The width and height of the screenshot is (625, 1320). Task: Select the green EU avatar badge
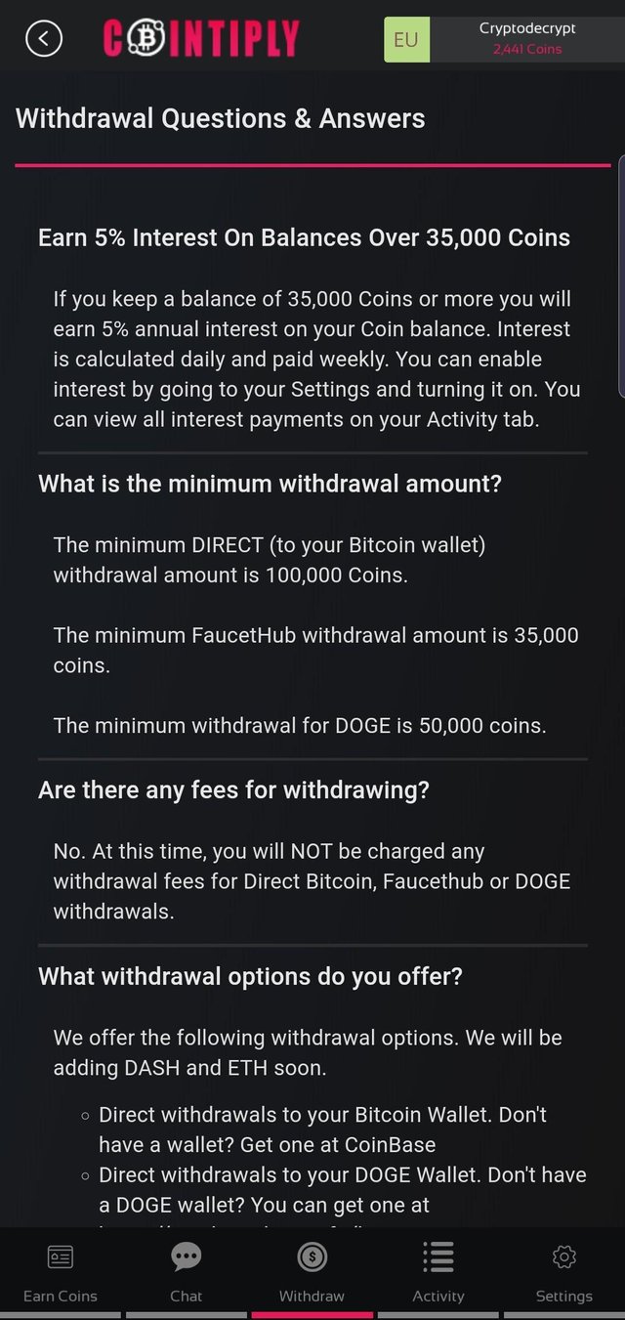click(x=406, y=39)
